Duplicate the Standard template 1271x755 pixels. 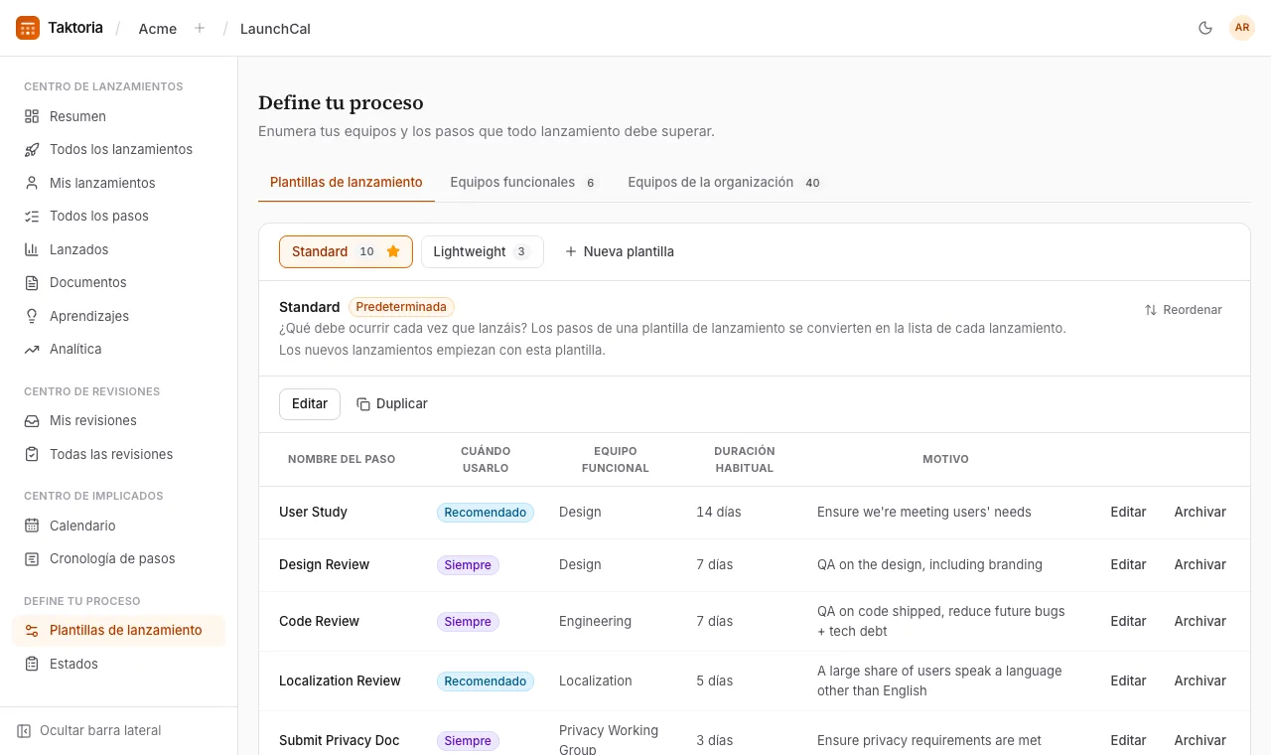coord(392,403)
